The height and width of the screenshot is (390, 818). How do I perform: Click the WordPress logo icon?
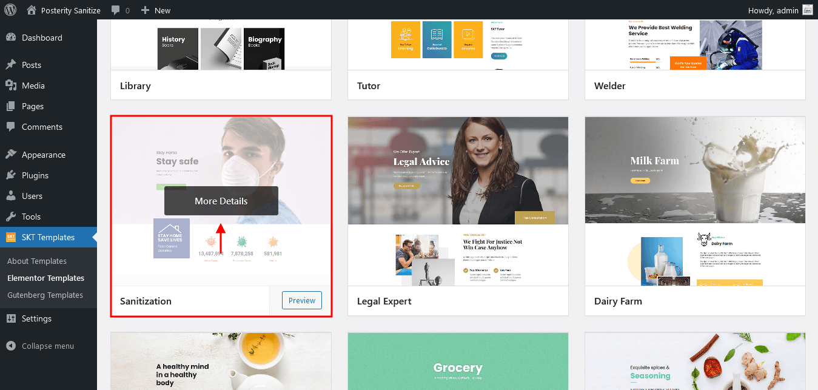(11, 10)
